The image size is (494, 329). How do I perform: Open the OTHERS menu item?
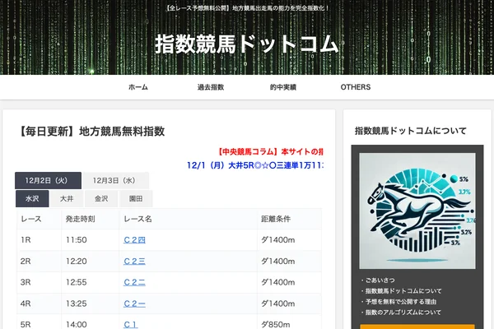point(356,87)
